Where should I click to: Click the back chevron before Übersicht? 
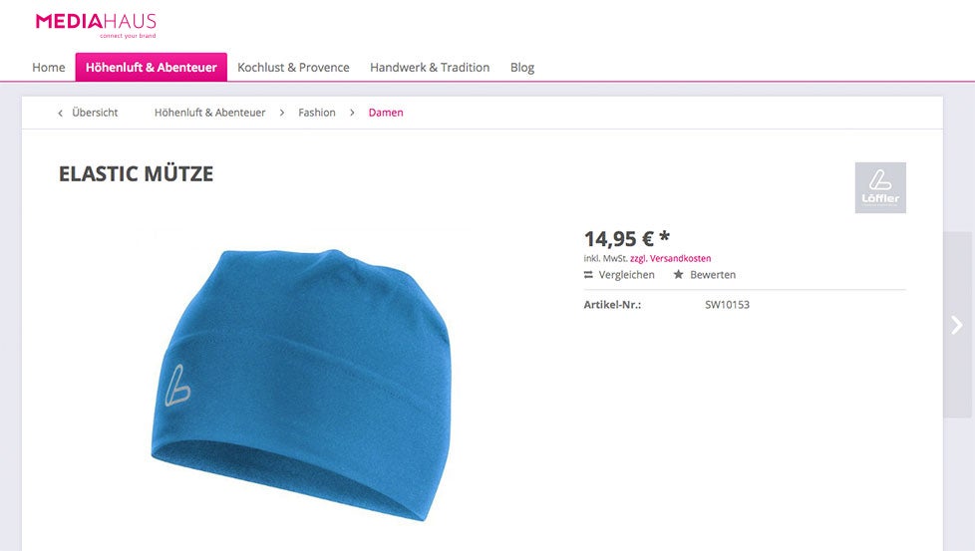tap(61, 113)
